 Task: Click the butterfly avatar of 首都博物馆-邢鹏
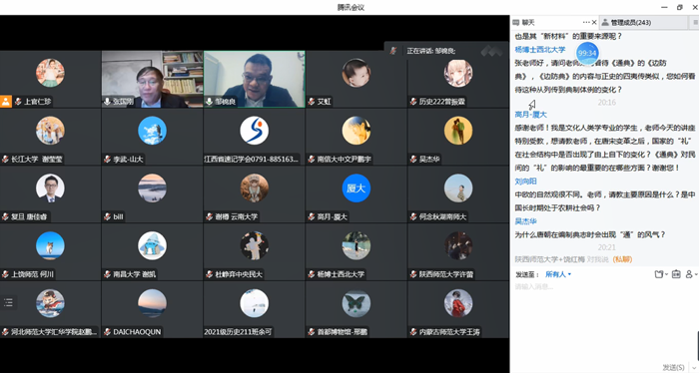[356, 303]
